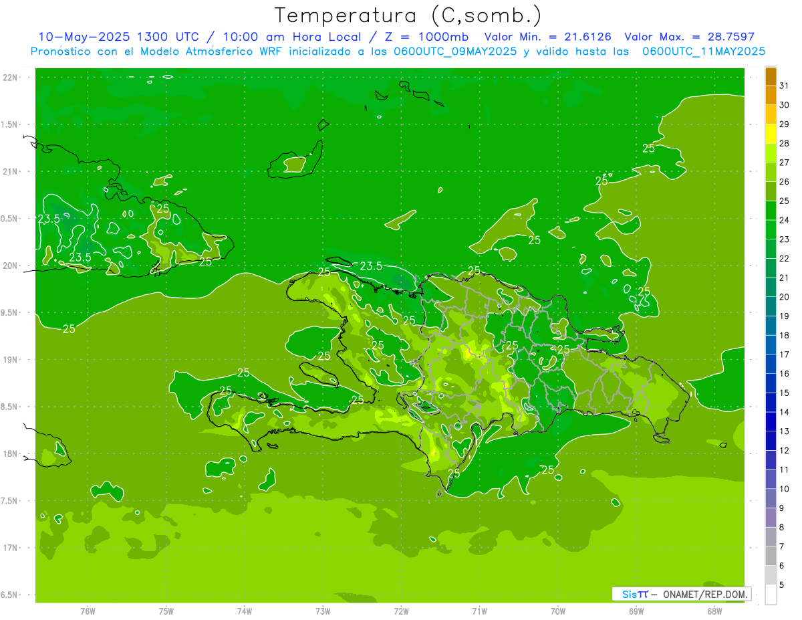This screenshot has width=802, height=620.
Task: Click legend scale label 28
Action: (784, 143)
